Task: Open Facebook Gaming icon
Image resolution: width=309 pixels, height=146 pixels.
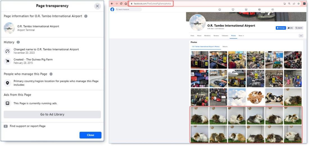Action: pyautogui.click(x=273, y=10)
